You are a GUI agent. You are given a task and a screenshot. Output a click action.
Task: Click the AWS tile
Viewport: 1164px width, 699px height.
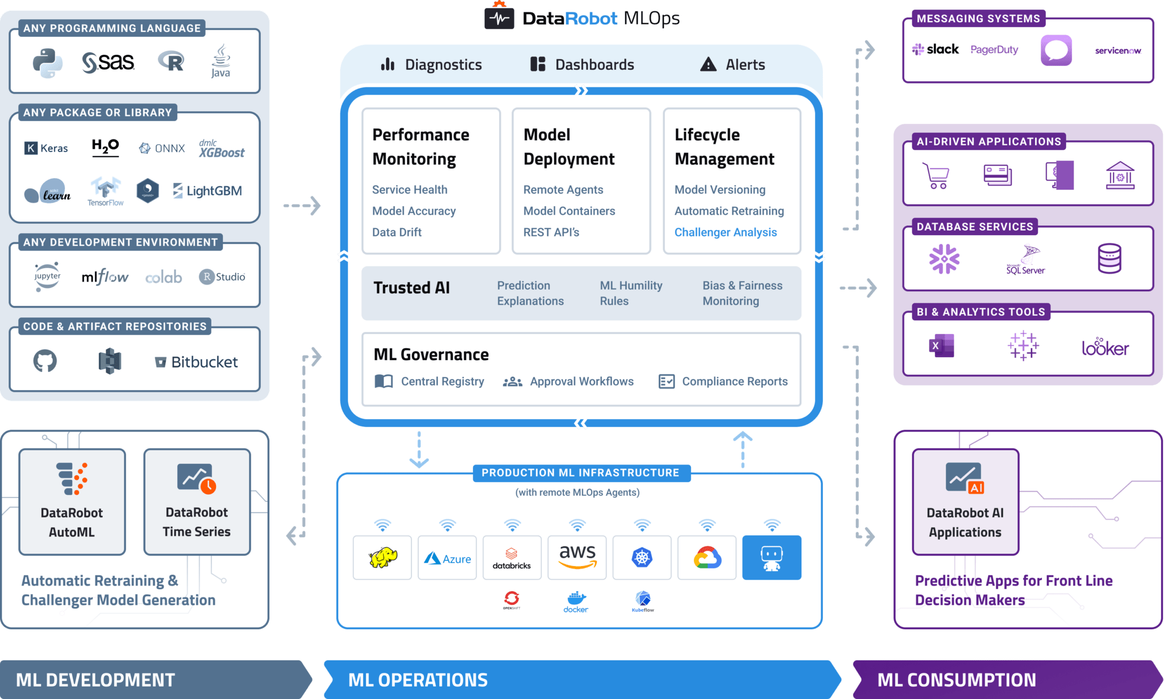577,558
